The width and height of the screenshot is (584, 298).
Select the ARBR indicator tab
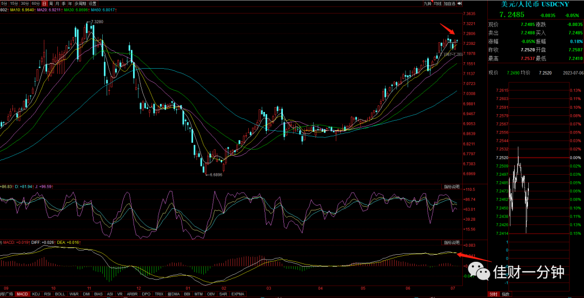[132, 294]
